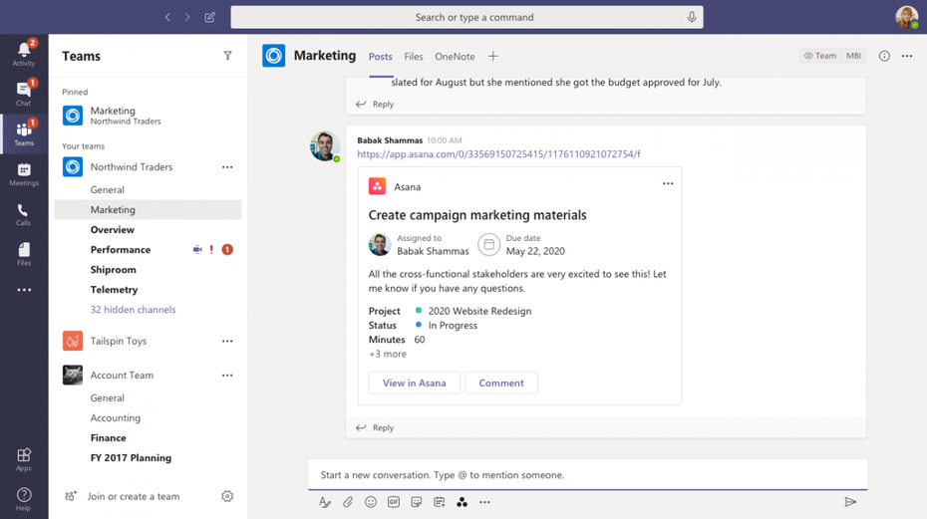Open the Help icon
This screenshot has width=927, height=519.
pyautogui.click(x=24, y=499)
